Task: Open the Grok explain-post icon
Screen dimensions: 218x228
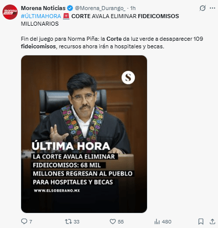Action: tap(202, 8)
